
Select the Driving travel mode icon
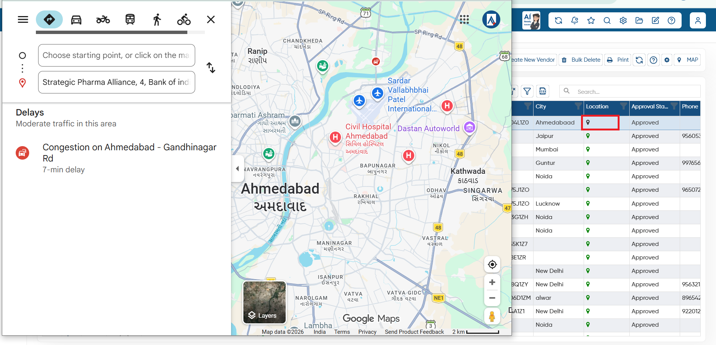point(76,19)
